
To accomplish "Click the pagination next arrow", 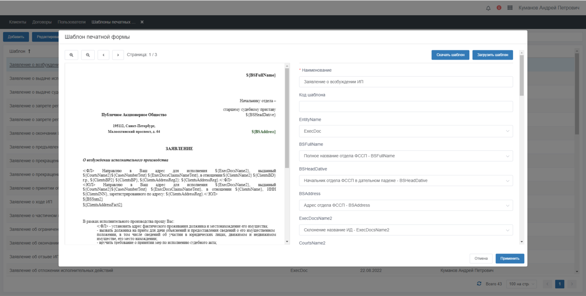I will 572,284.
